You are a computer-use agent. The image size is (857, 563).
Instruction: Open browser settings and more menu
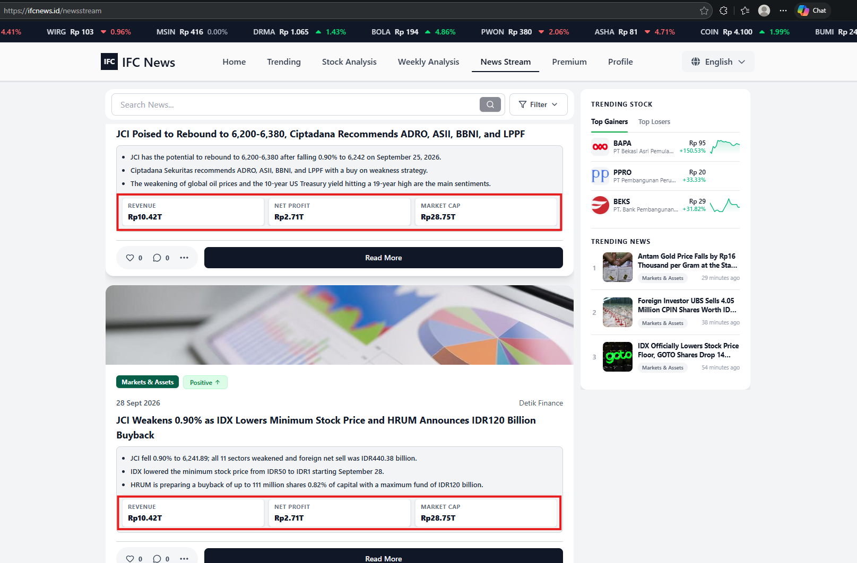[x=783, y=11]
